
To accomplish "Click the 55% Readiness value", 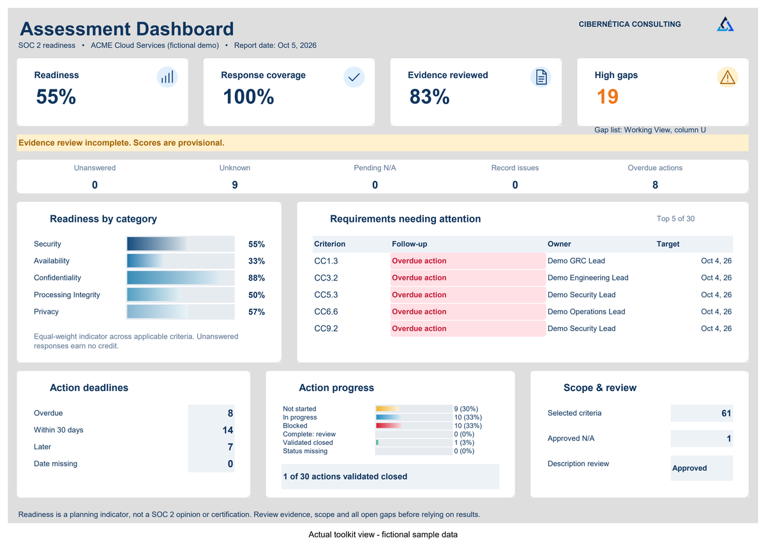I will tap(56, 96).
